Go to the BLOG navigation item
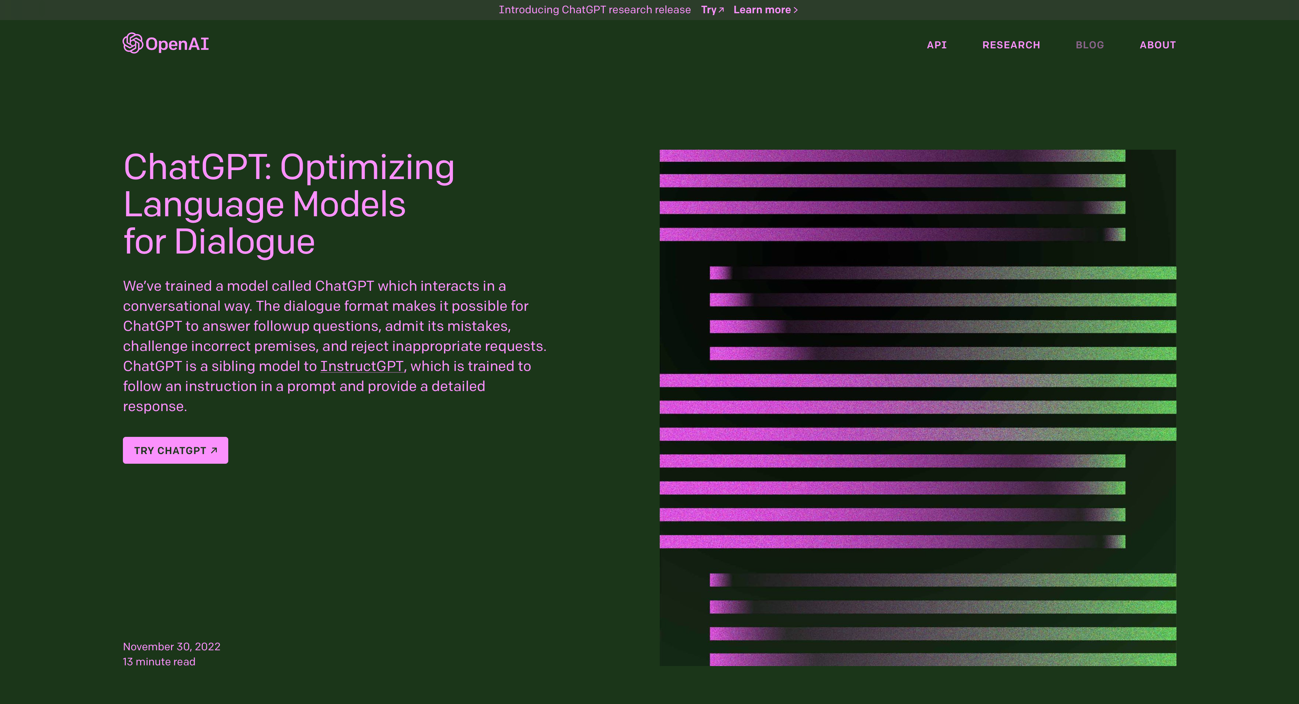This screenshot has width=1299, height=704. (x=1090, y=45)
